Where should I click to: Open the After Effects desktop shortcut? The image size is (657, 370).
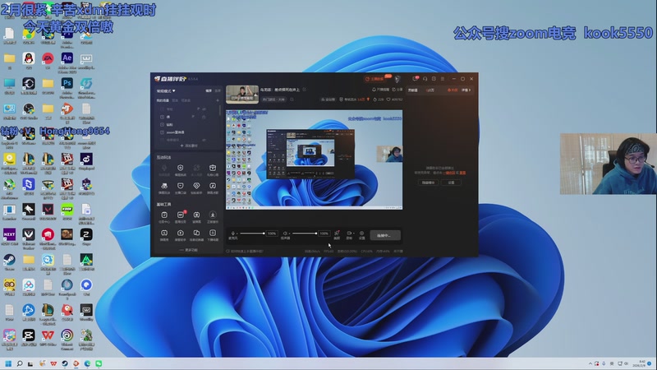[x=67, y=58]
